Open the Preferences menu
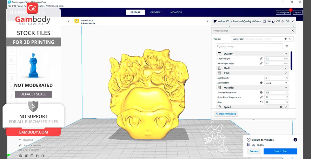Image resolution: width=311 pixels, height=159 pixels. 52,6
